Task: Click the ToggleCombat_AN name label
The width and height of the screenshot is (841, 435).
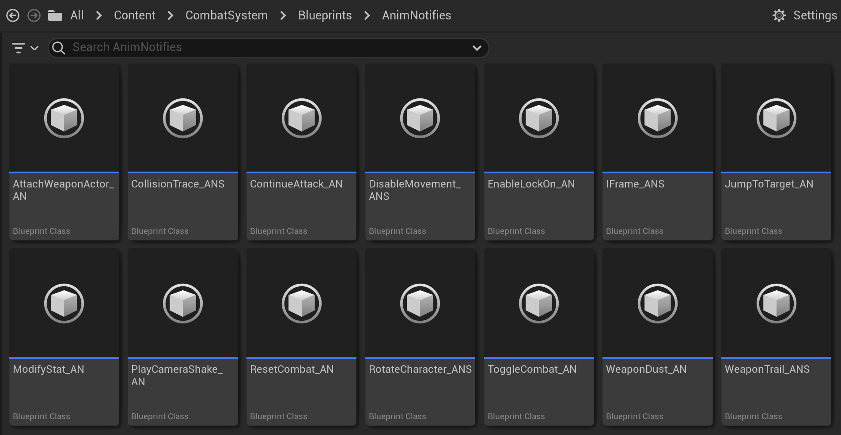Action: click(x=532, y=369)
